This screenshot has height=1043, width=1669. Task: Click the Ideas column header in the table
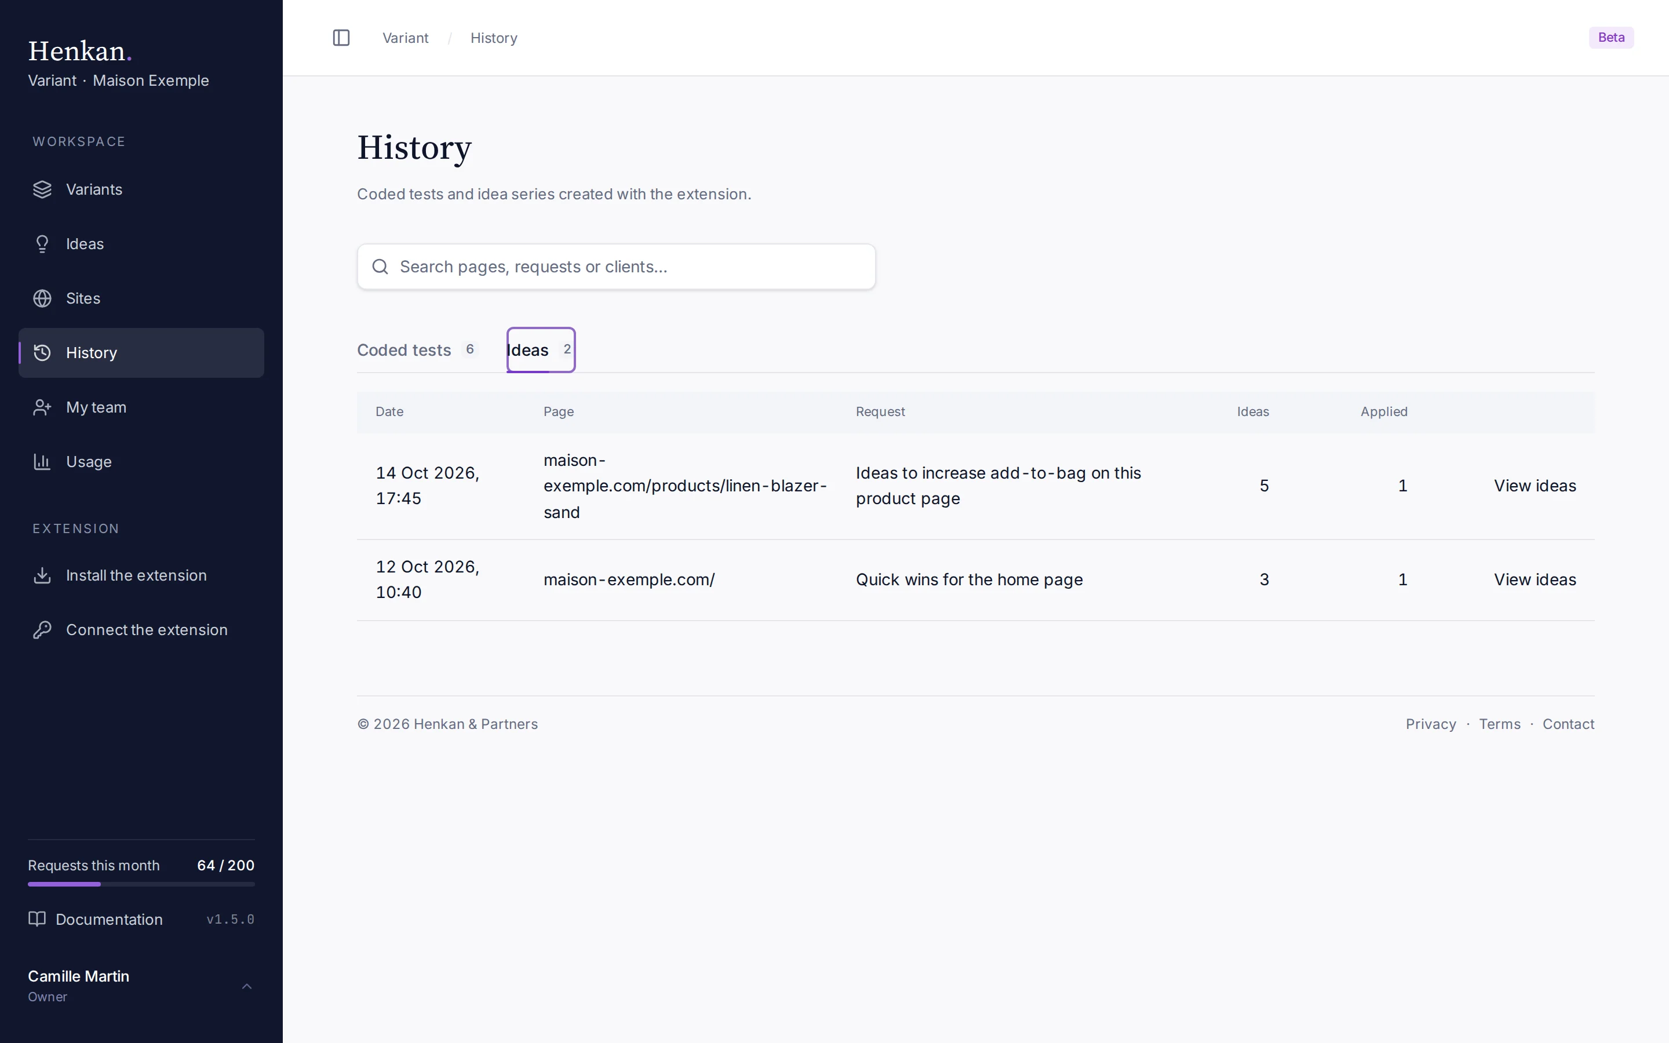(1252, 412)
